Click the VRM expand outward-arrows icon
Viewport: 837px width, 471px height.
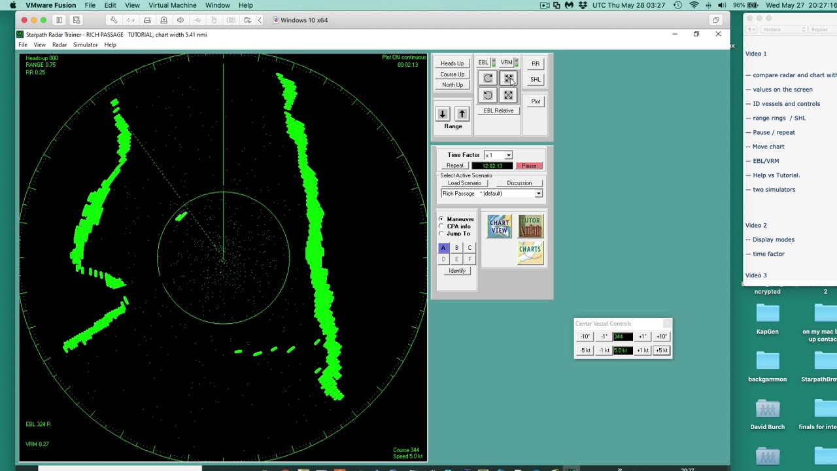(509, 96)
